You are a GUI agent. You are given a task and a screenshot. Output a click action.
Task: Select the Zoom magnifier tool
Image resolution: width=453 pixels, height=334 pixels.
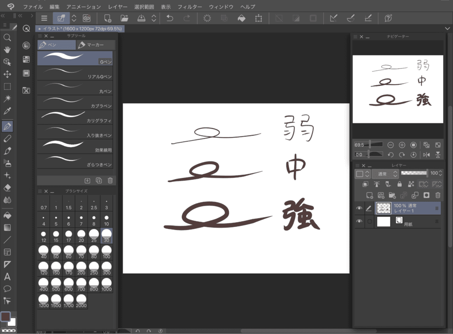7,38
